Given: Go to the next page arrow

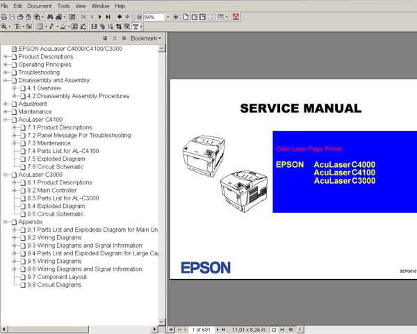Looking at the screenshot, I should point(100,17).
